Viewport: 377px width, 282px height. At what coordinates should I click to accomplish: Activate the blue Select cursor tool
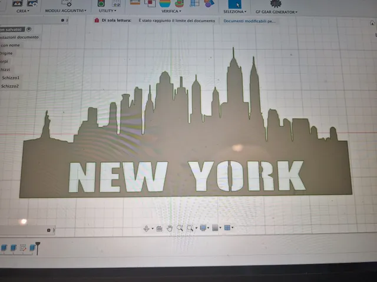click(234, 4)
